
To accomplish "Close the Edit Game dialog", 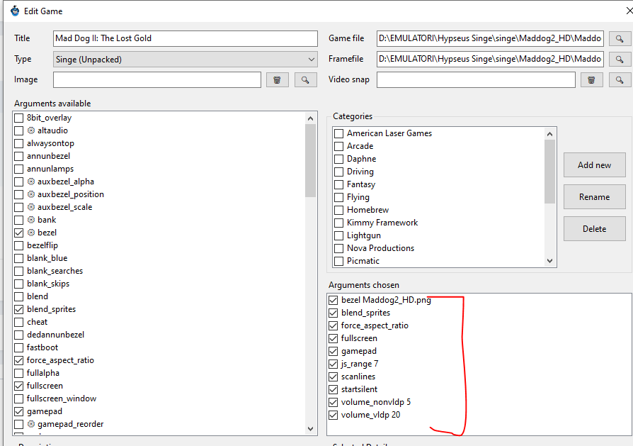I will point(629,11).
